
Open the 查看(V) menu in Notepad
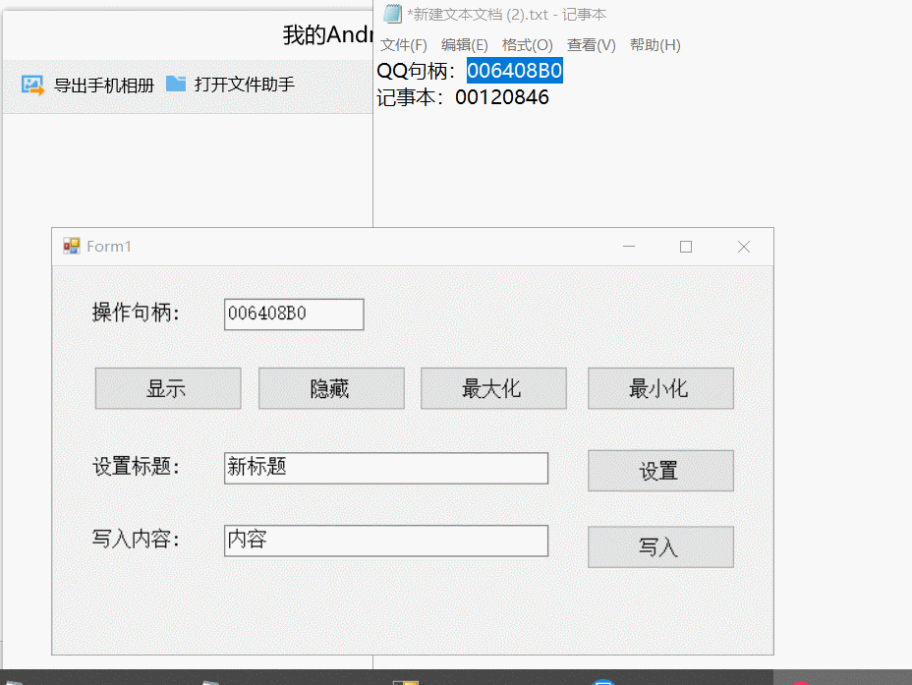(591, 45)
